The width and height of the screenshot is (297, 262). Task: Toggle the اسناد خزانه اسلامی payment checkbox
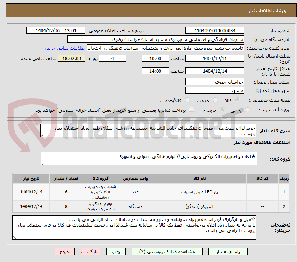click(191, 109)
